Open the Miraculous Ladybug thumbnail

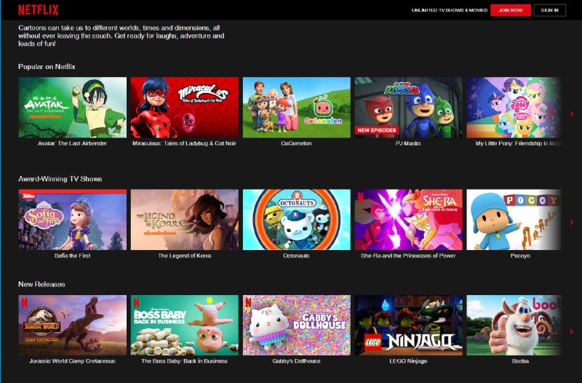pos(185,108)
